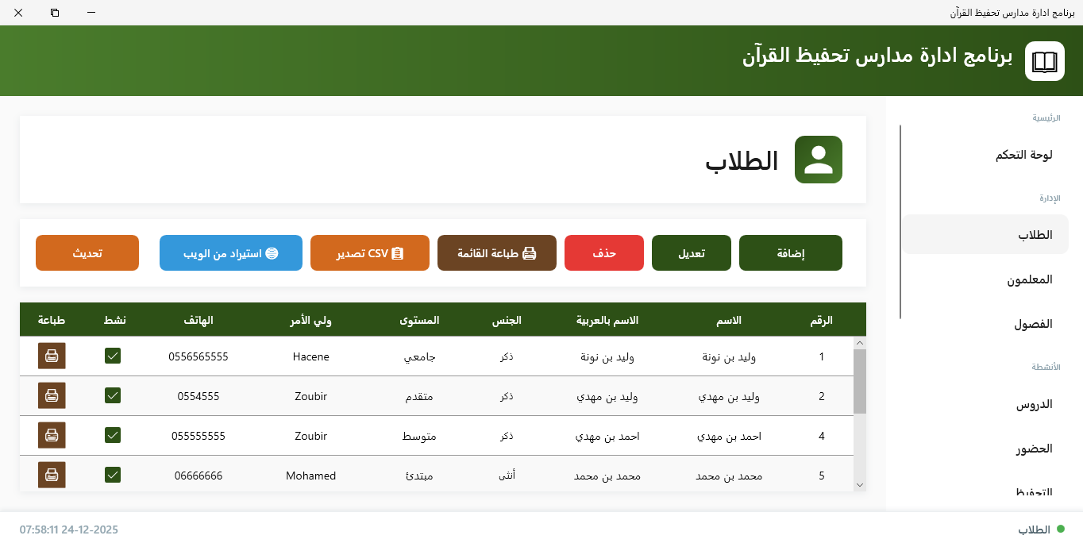Print record for وليد بن نونة using printer icon
The width and height of the screenshot is (1083, 543).
(x=51, y=356)
